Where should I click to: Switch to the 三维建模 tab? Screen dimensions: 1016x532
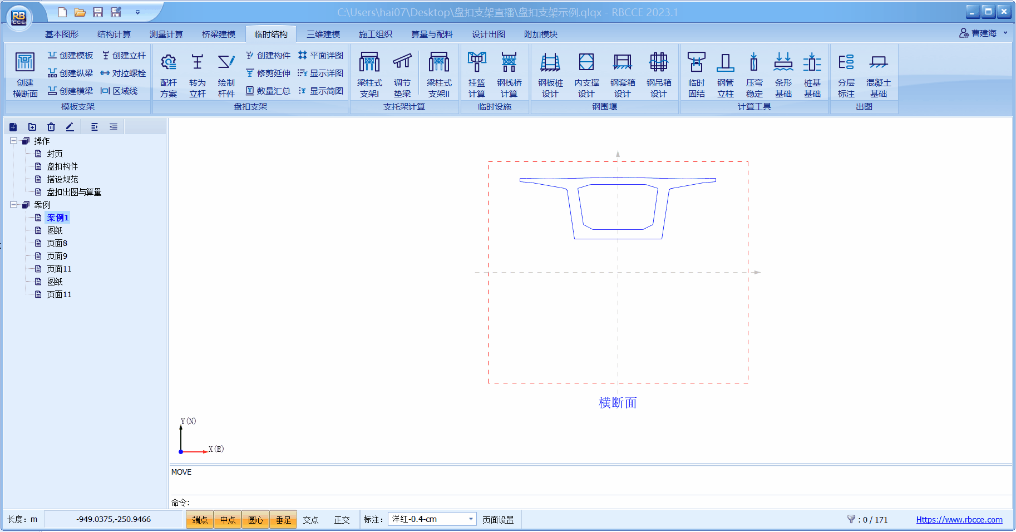click(323, 34)
